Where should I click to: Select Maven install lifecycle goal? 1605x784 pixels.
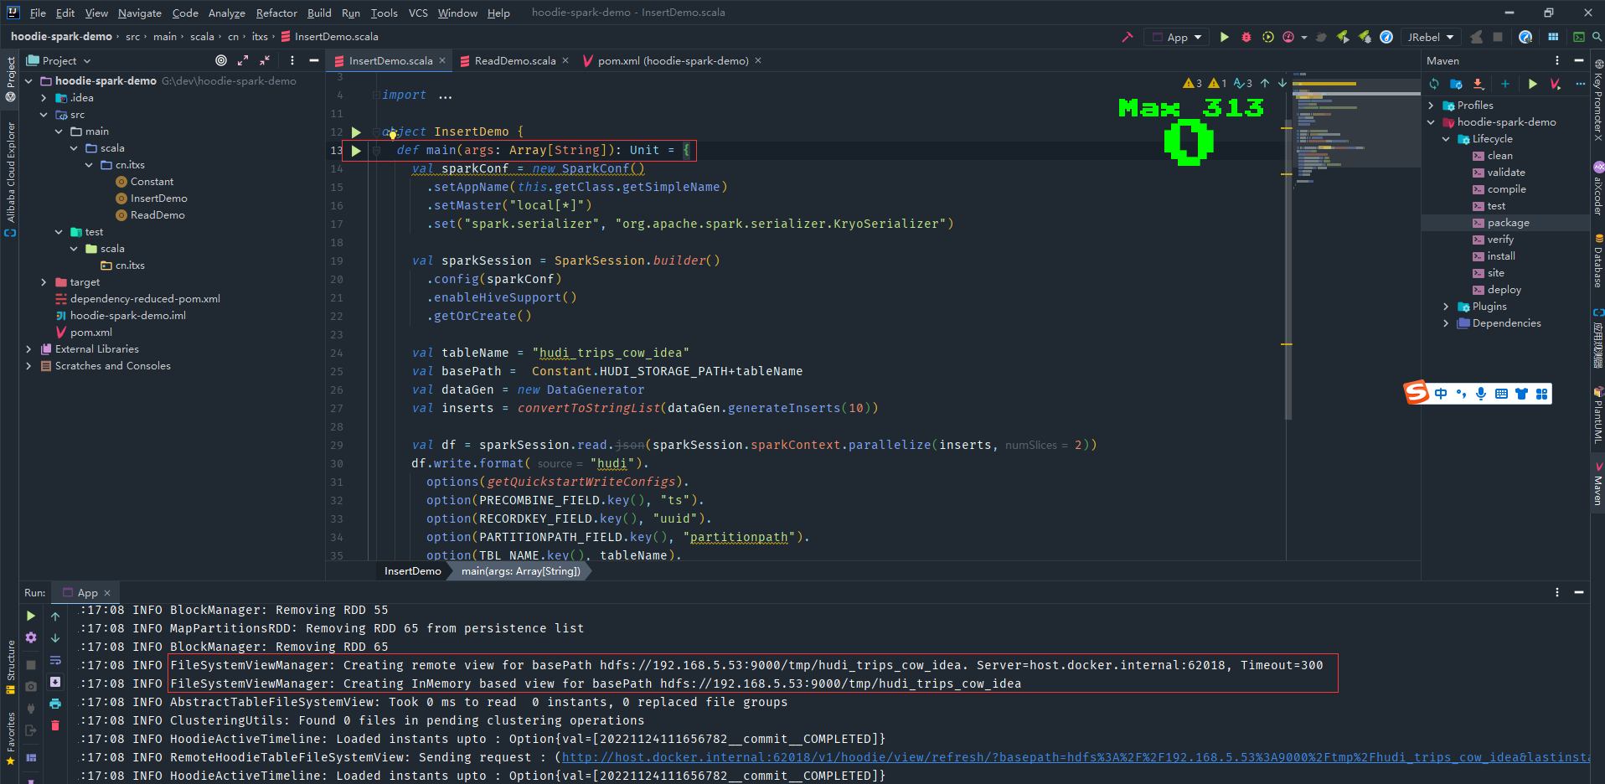click(x=1500, y=256)
